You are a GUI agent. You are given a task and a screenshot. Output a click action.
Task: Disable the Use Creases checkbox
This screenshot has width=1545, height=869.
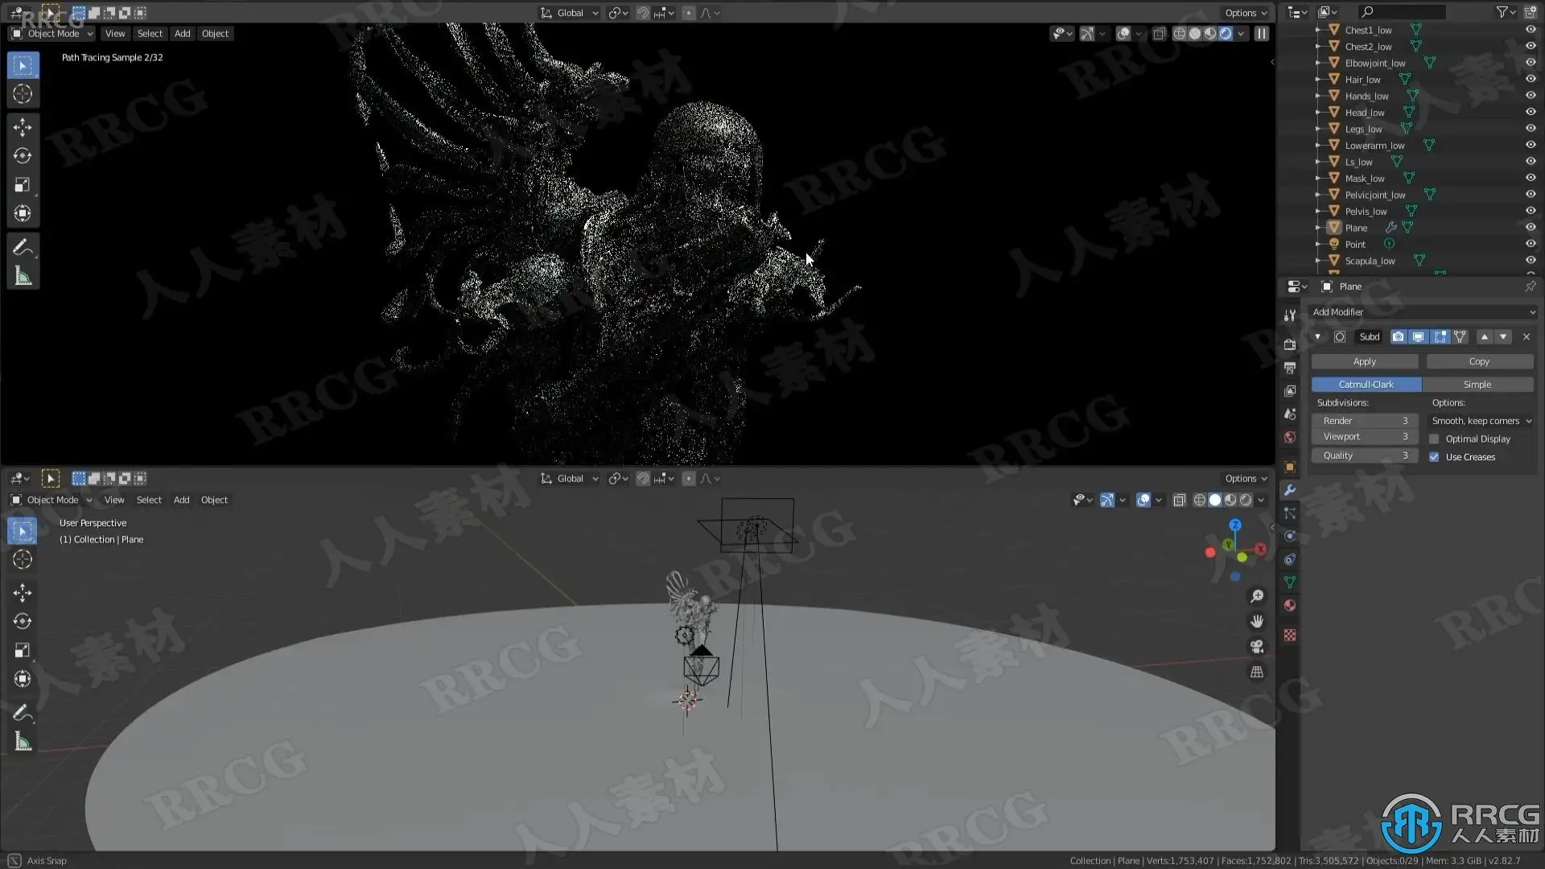point(1434,457)
